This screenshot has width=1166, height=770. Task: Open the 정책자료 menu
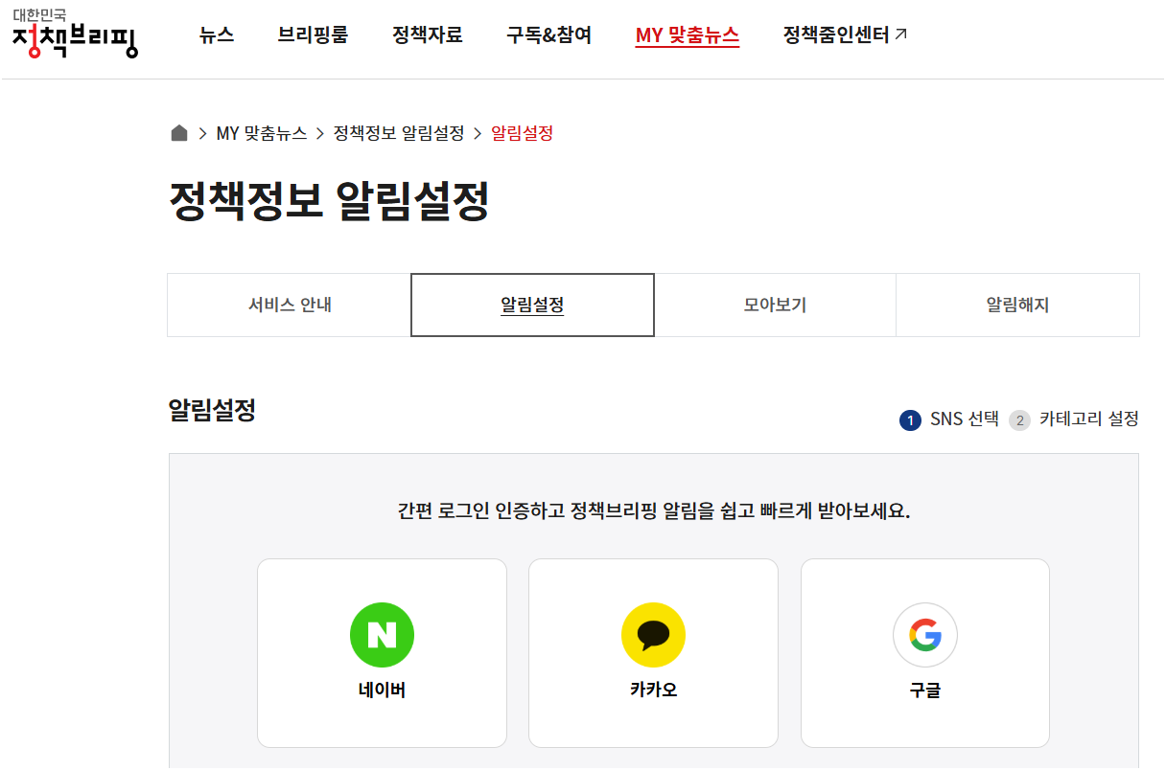(x=428, y=35)
